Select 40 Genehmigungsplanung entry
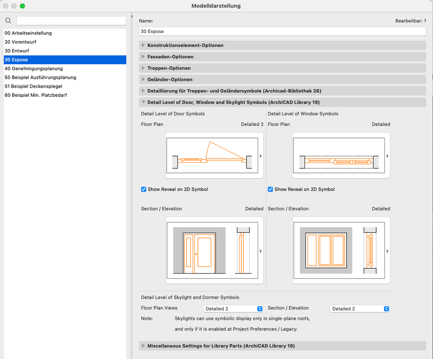Image resolution: width=433 pixels, height=359 pixels. [x=65, y=69]
